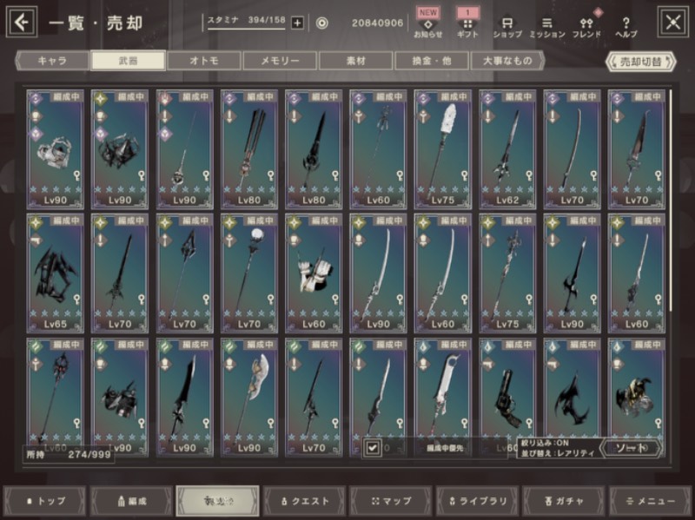Open the メモリー tab
This screenshot has width=695, height=520.
(x=280, y=61)
